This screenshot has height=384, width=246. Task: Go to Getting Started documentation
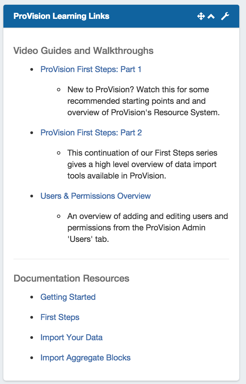tap(68, 297)
